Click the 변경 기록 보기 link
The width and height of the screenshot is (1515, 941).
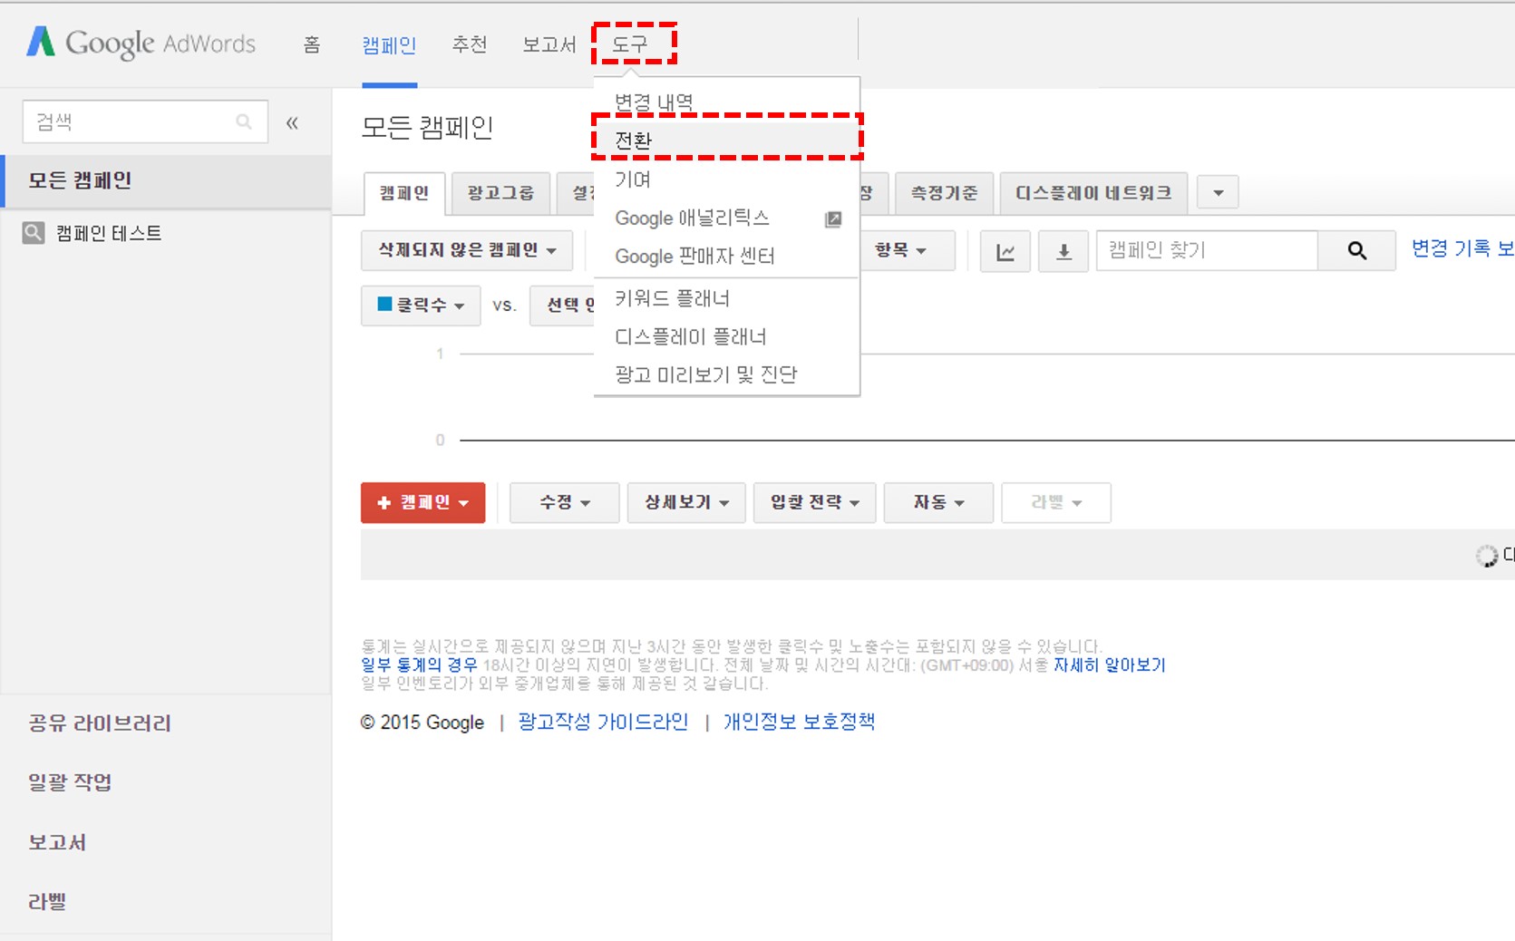coord(1462,248)
